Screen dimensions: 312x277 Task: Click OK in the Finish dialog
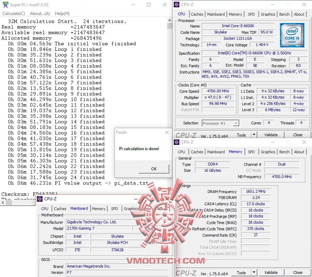point(154,169)
